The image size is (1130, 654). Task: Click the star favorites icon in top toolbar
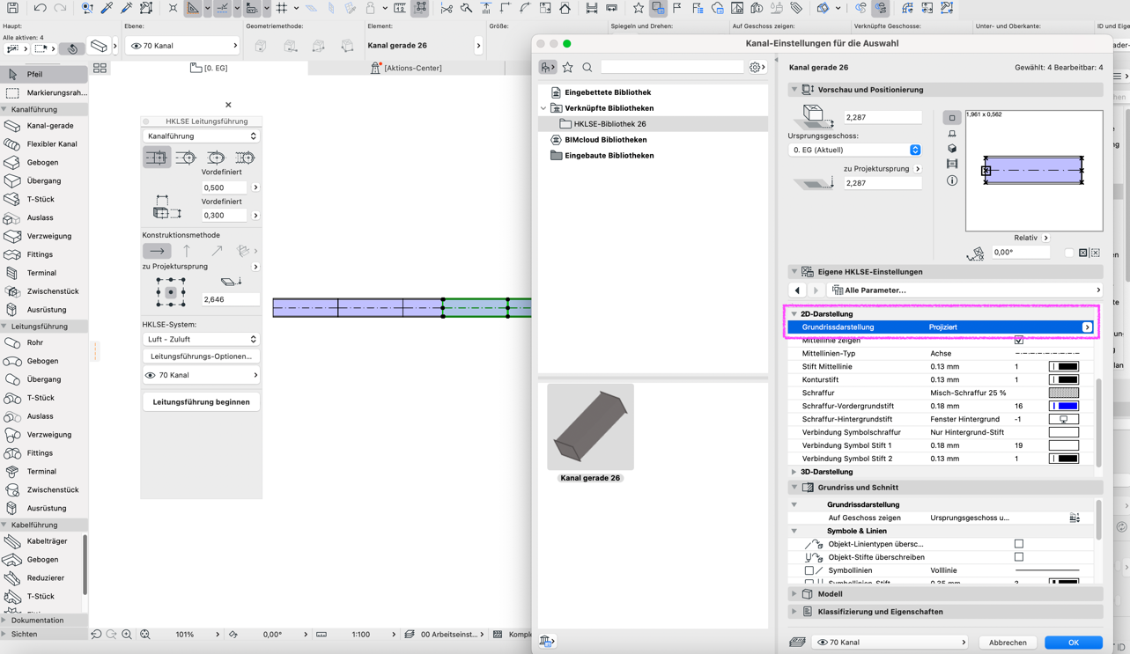tap(639, 8)
